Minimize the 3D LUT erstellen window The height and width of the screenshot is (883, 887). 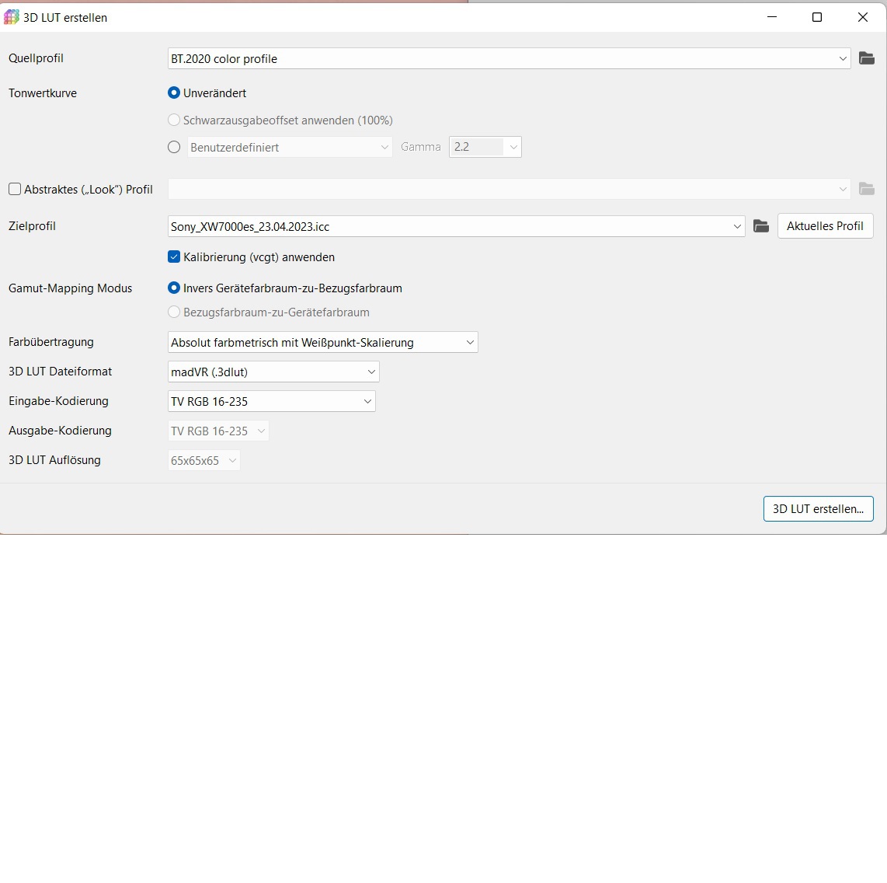click(772, 17)
